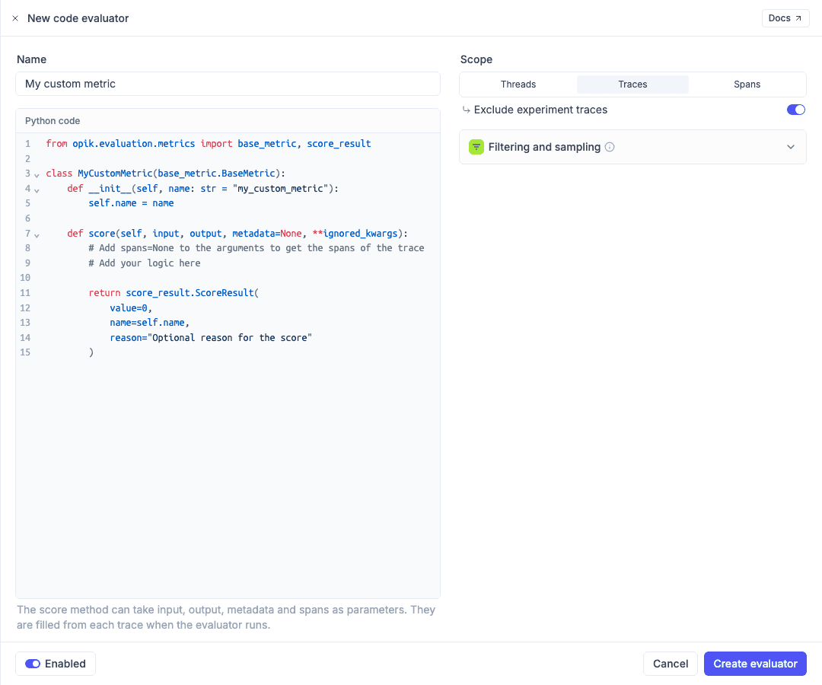Click 'return score_result.ScoreResult(' line
The width and height of the screenshot is (822, 685).
tap(174, 293)
